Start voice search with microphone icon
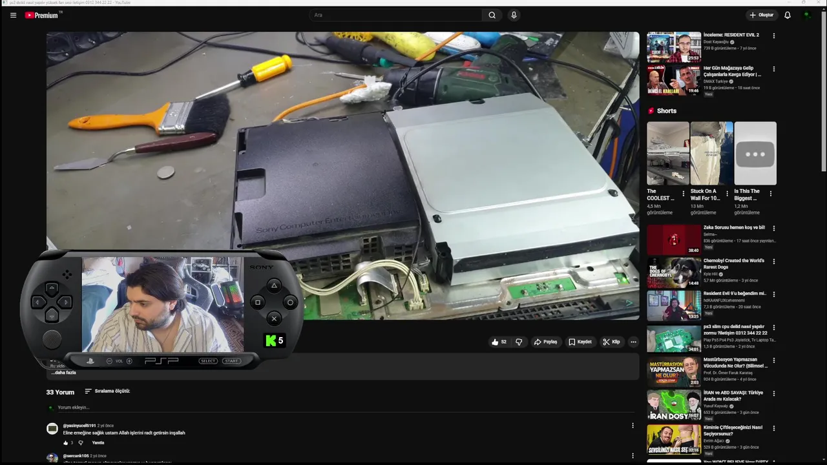Screen dimensions: 827x465 tap(514, 15)
